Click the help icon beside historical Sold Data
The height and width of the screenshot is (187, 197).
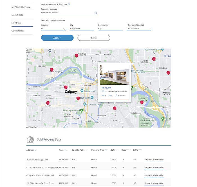pyautogui.click(x=69, y=5)
